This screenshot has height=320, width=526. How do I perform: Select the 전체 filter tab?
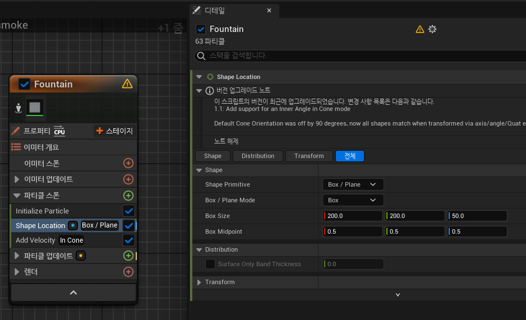coord(349,156)
